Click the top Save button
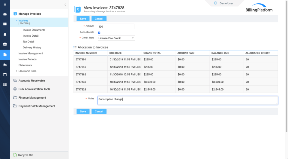Image resolution: width=288 pixels, height=159 pixels. coord(83,19)
